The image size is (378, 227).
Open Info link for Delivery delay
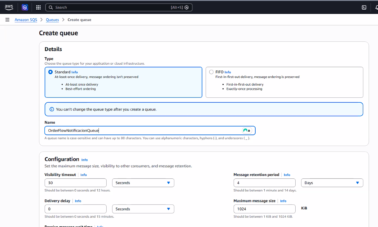[x=78, y=201]
